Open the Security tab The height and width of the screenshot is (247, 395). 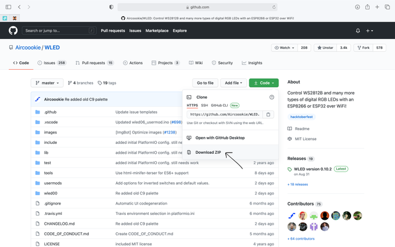tap(222, 63)
